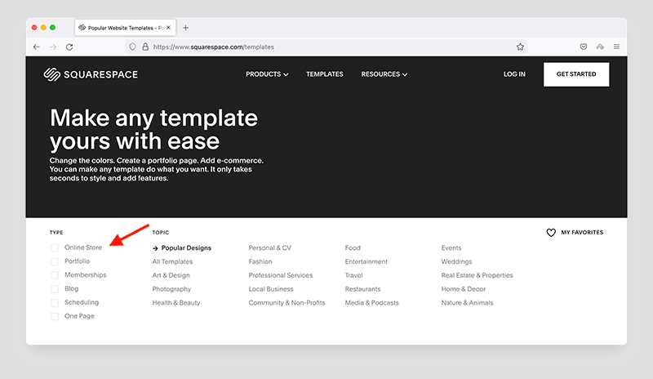This screenshot has width=653, height=379.
Task: Click the Scheduling label text
Action: pos(82,303)
